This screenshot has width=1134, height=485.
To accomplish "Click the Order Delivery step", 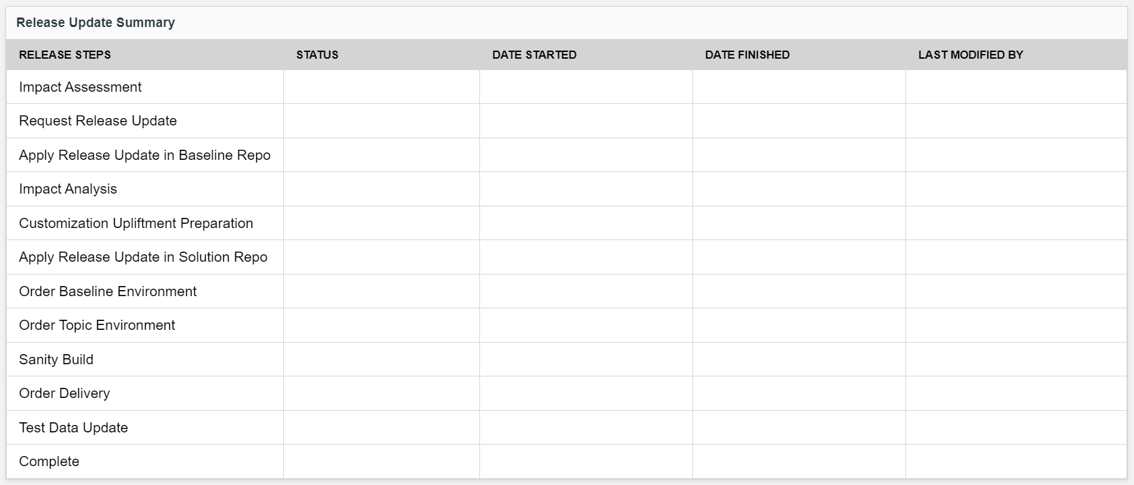I will pyautogui.click(x=64, y=393).
